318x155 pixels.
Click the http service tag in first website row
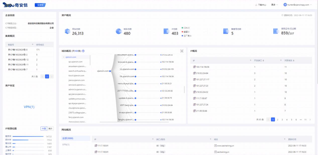pos(163,145)
